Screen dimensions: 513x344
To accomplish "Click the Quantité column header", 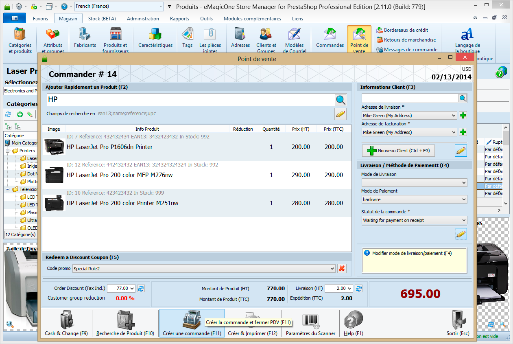I will 271,129.
